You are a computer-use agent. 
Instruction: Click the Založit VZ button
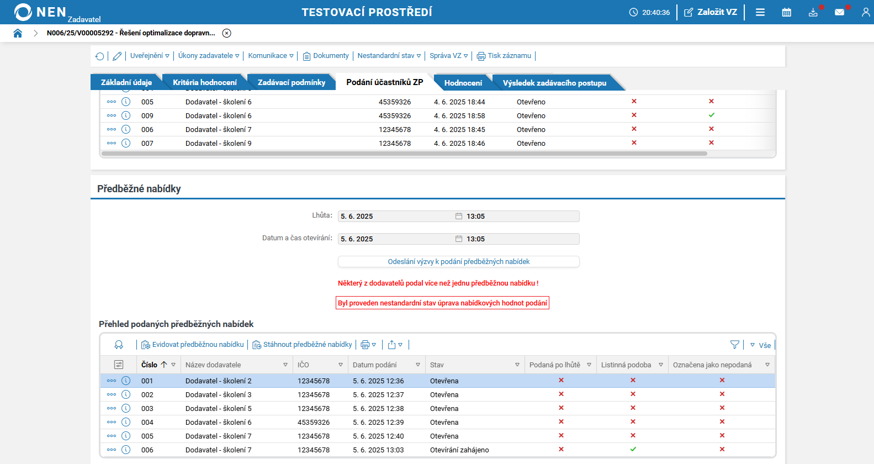(x=711, y=12)
